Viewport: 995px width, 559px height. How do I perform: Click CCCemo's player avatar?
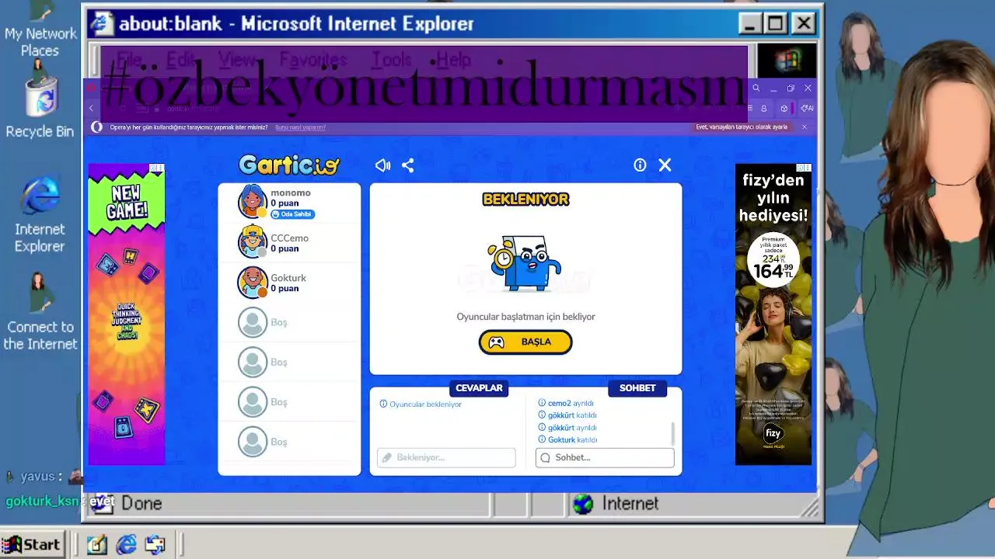[253, 241]
